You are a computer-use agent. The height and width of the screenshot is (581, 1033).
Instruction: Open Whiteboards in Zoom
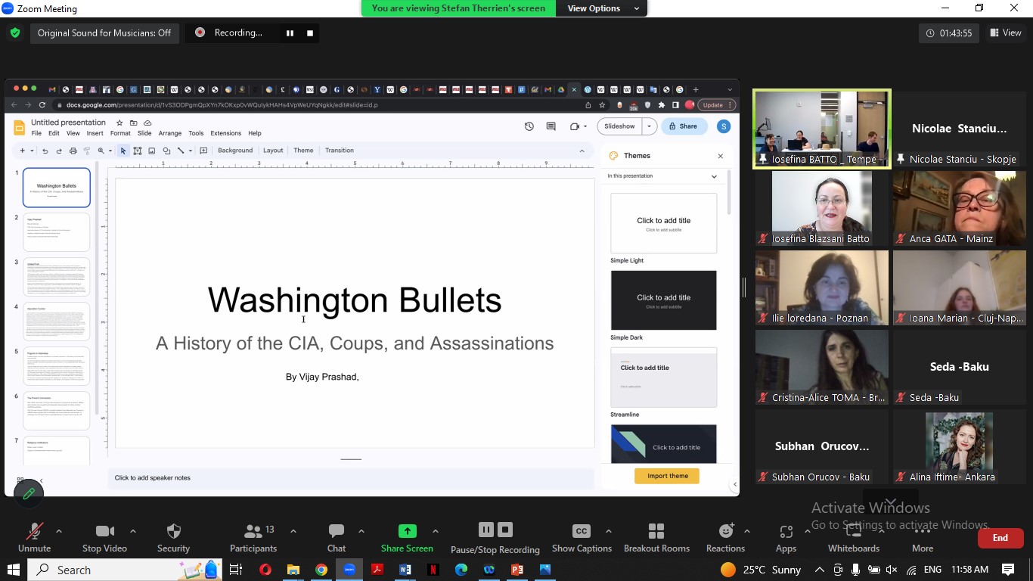click(x=853, y=538)
